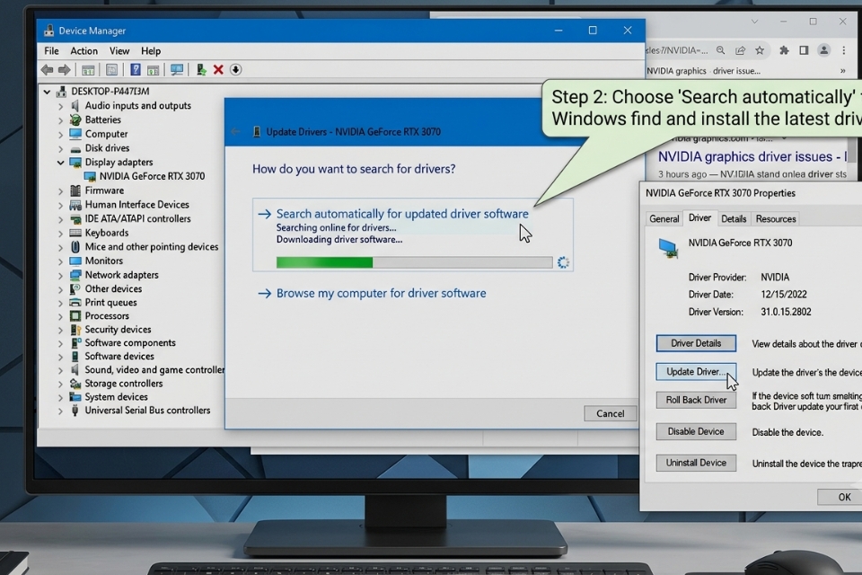Click the red X uninstall device toolbar icon
This screenshot has height=575, width=862.
218,70
